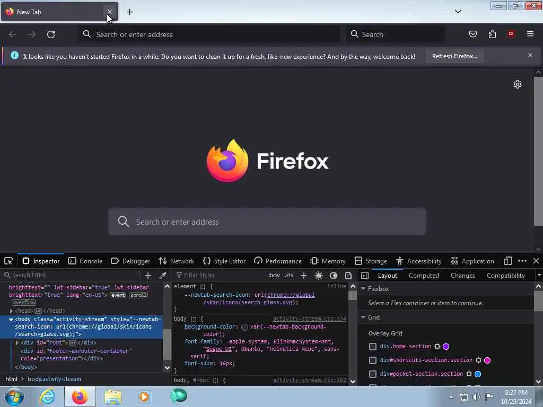Click the magenta swatch for div#shortcuts-section.section
This screenshot has height=407, width=543.
pos(487,360)
